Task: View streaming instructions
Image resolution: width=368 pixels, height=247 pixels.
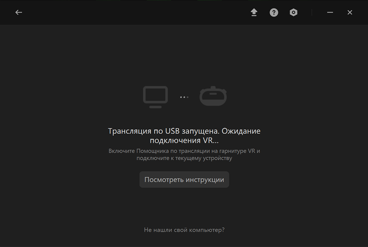Action: (184, 179)
